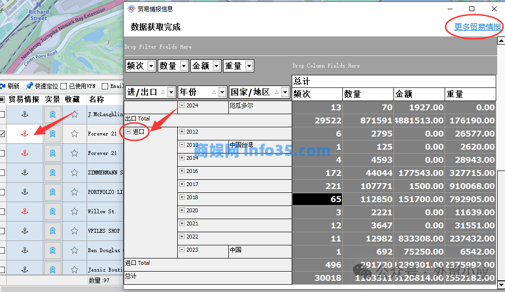This screenshot has width=505, height=292.
Task: Click the 刷新 refresh button
Action: click(10, 86)
